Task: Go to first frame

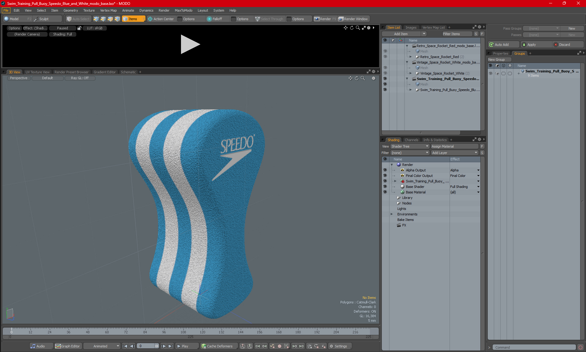Action: pos(125,346)
